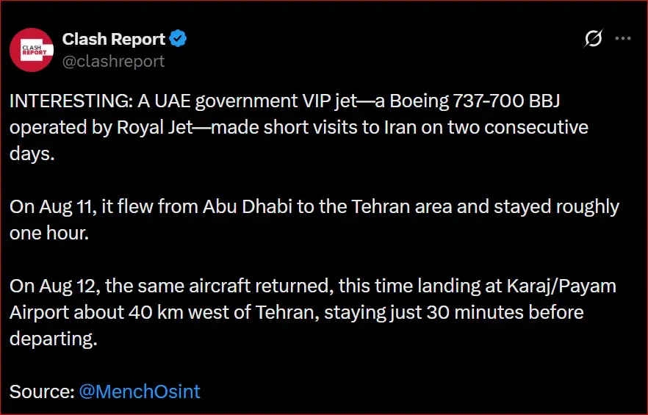The width and height of the screenshot is (648, 415).
Task: Click the Clash Report display name
Action: [114, 39]
